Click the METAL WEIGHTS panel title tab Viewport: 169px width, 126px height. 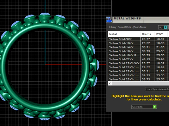(x=127, y=19)
